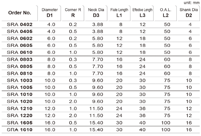The image size is (201, 136).
Task: Select diameter 8.0 in SRA 0803 row
Action: [51, 60]
